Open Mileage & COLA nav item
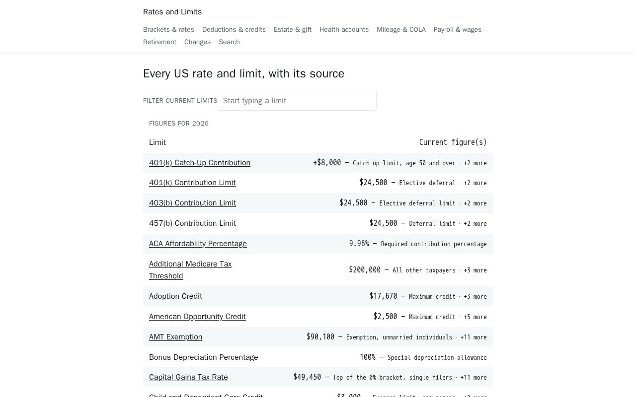Screen dimensions: 636x397 point(401,30)
